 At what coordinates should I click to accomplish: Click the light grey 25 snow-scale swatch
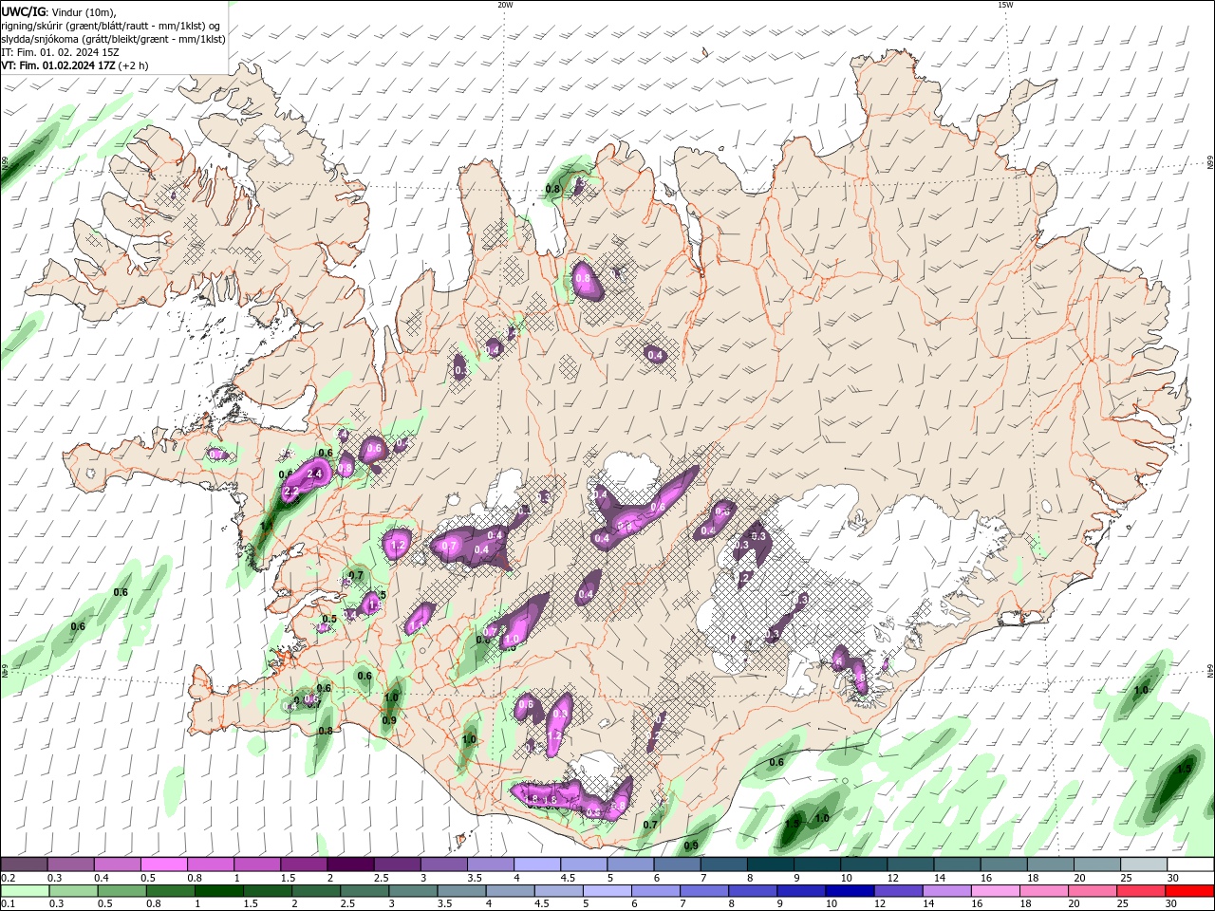1145,865
